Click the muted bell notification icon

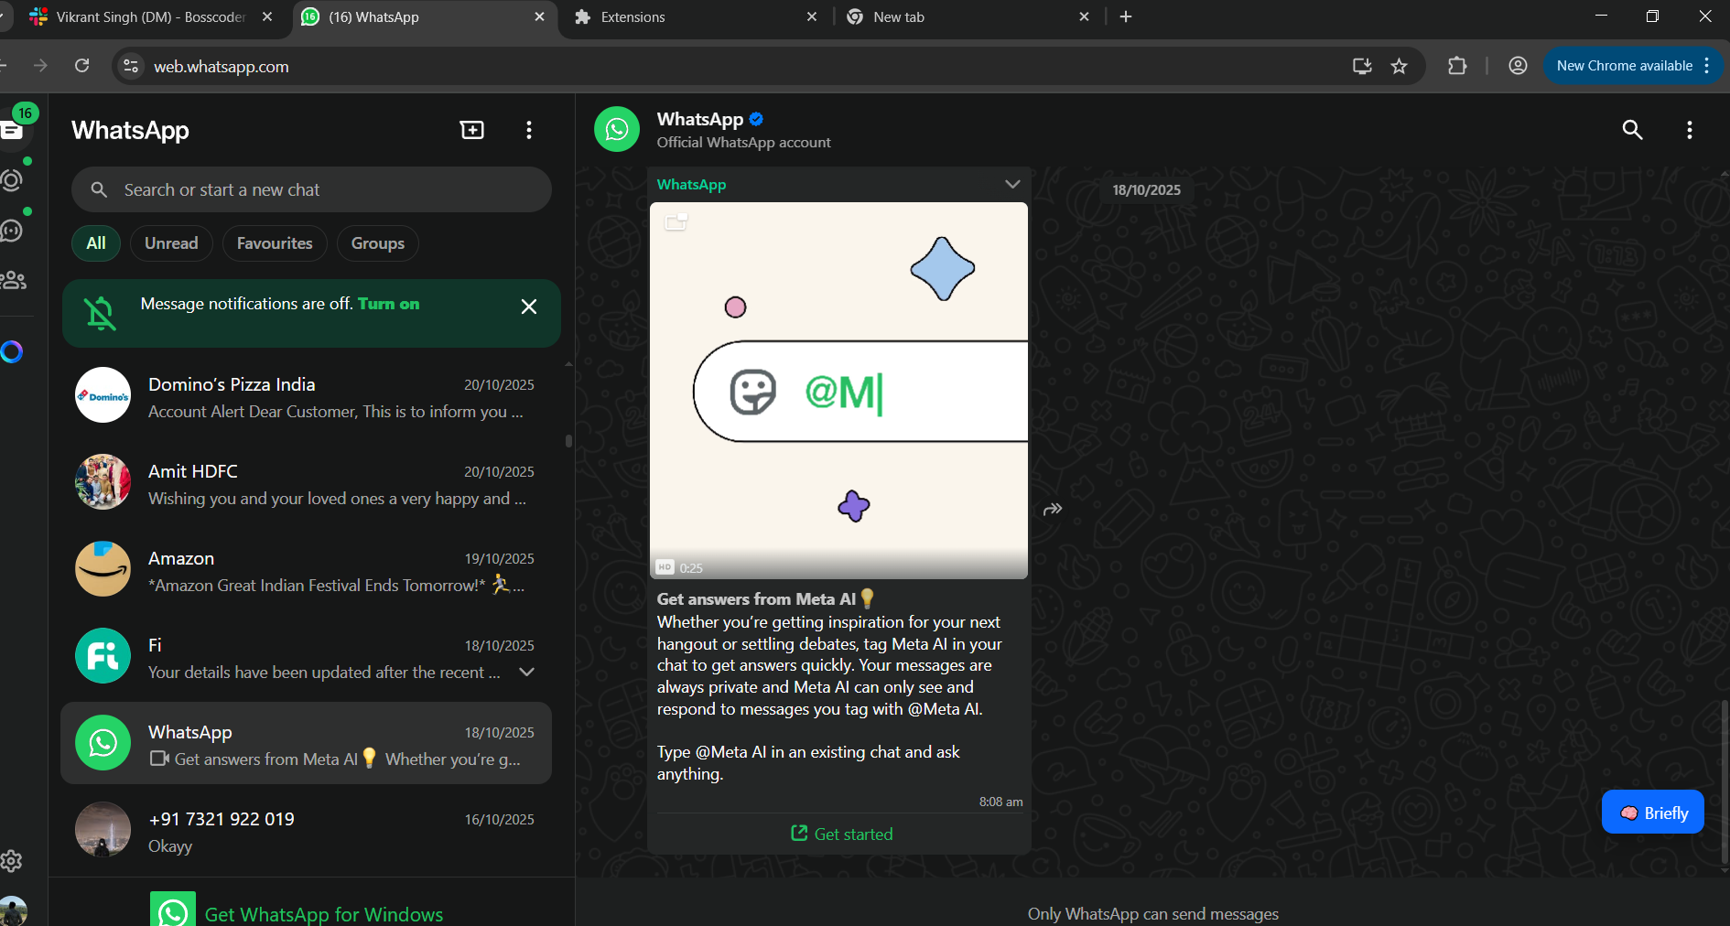click(x=100, y=313)
